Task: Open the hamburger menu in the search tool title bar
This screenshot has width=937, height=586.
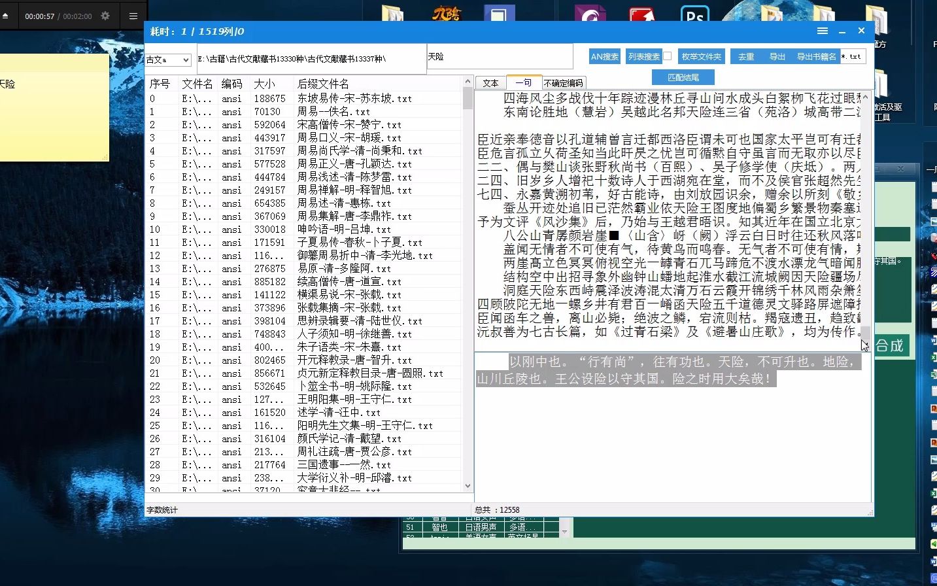Action: tap(823, 31)
